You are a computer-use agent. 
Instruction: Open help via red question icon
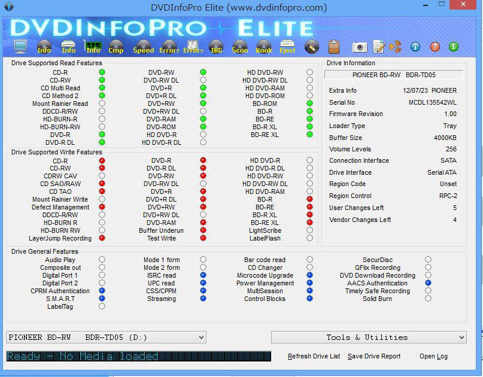435,47
